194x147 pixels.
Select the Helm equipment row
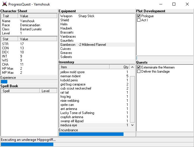coord(97,24)
